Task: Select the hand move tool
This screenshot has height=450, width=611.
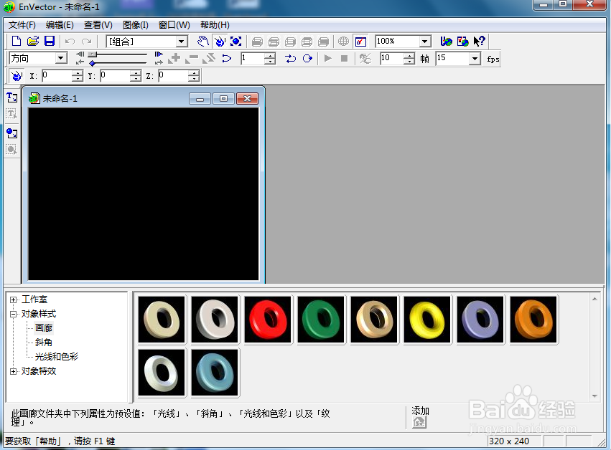Action: click(202, 42)
